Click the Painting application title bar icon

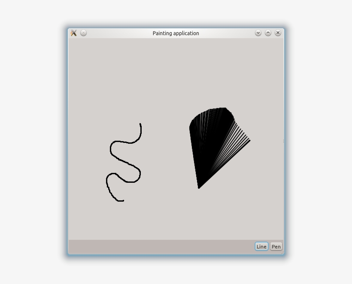coord(74,33)
